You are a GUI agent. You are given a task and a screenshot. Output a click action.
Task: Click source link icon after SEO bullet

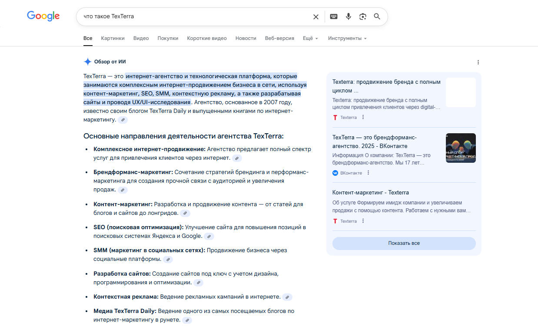pyautogui.click(x=209, y=237)
